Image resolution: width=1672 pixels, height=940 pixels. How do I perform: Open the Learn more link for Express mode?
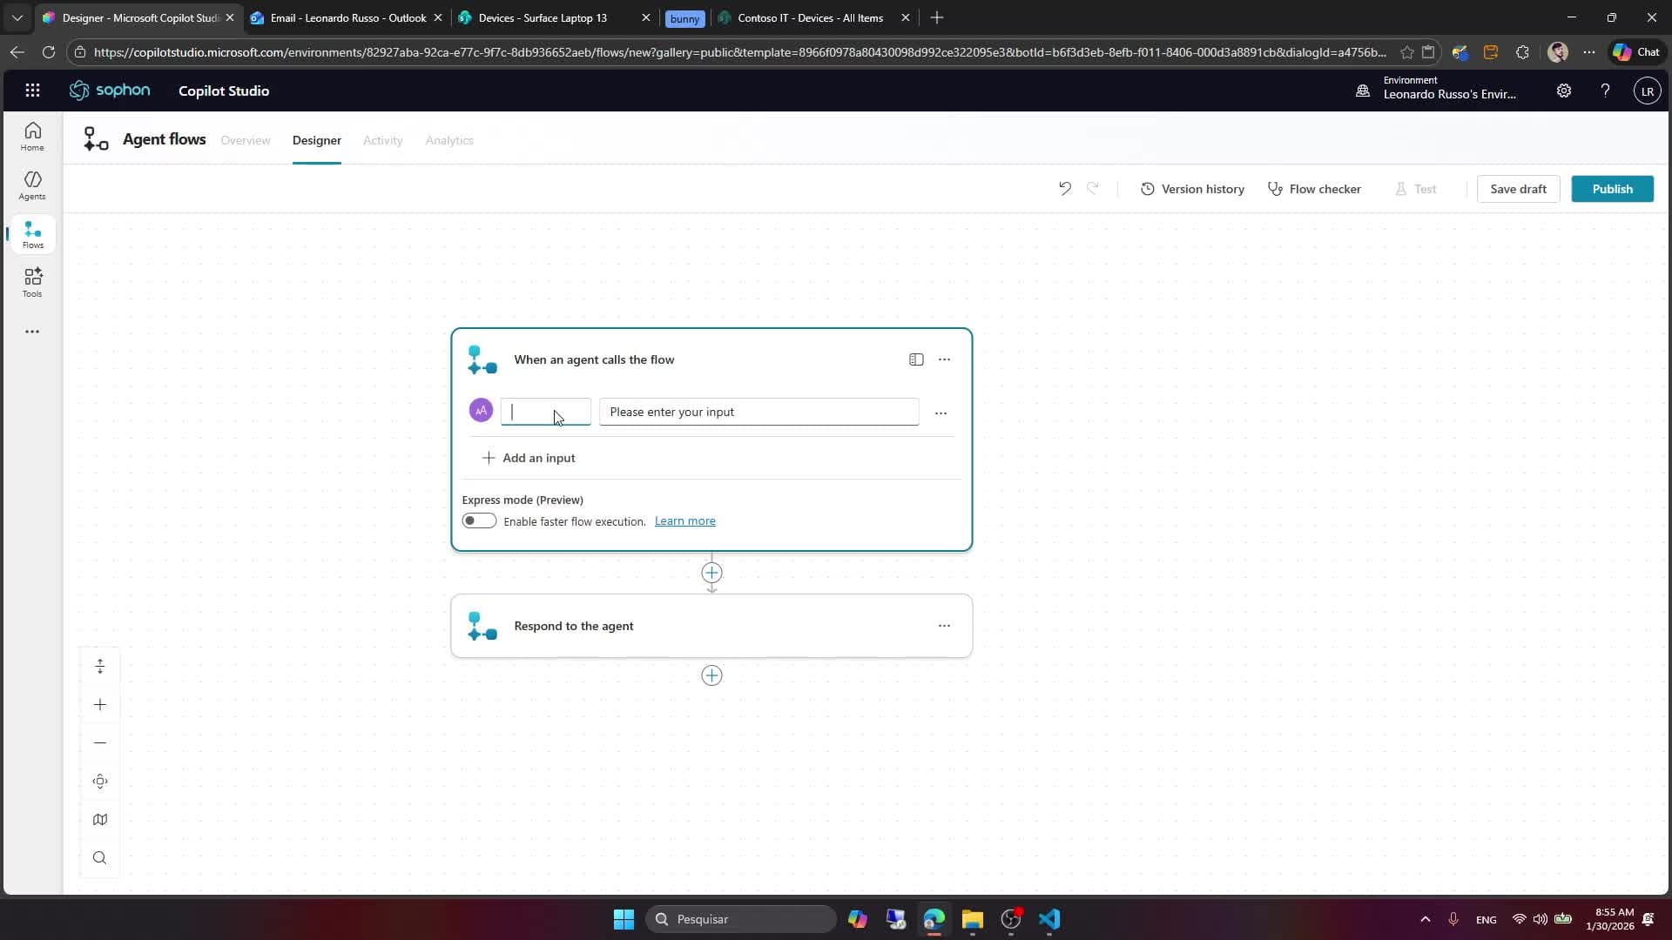click(x=685, y=520)
